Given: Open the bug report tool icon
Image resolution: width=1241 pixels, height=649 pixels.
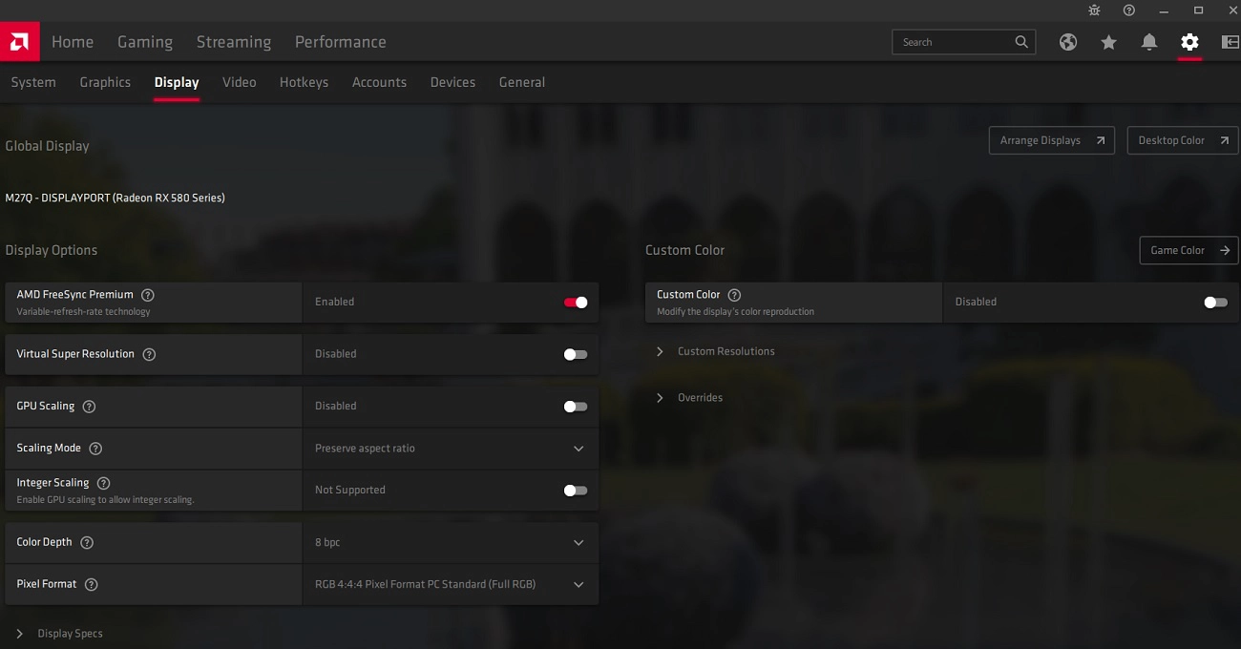Looking at the screenshot, I should pos(1094,10).
